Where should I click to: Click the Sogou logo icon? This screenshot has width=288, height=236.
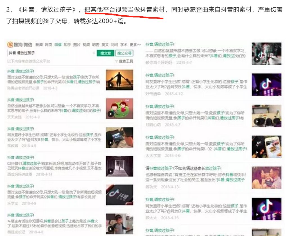(10, 44)
